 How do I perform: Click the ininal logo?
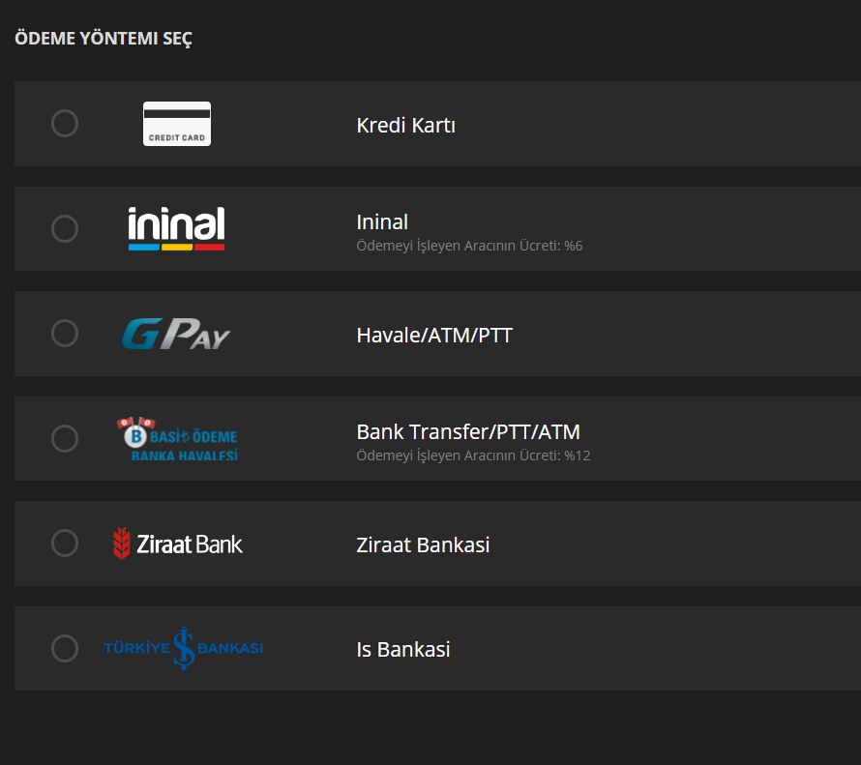pos(176,228)
